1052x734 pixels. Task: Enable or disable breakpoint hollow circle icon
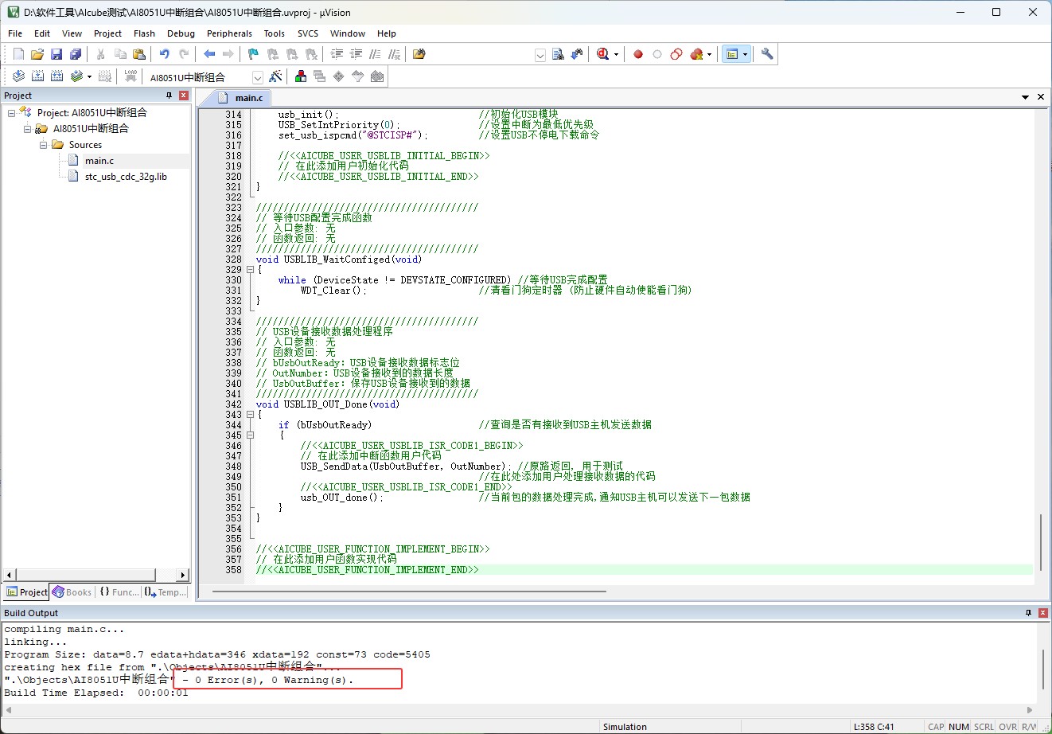(x=657, y=54)
